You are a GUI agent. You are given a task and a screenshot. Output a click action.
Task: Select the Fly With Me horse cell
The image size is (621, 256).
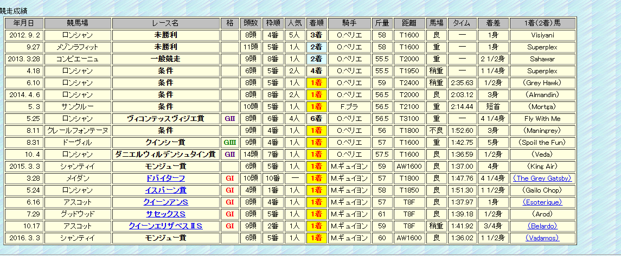[542, 119]
